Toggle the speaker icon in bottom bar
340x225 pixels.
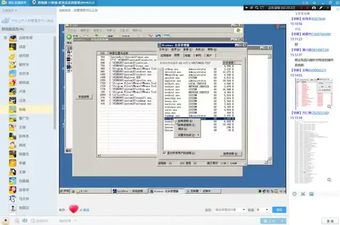click(x=24, y=220)
